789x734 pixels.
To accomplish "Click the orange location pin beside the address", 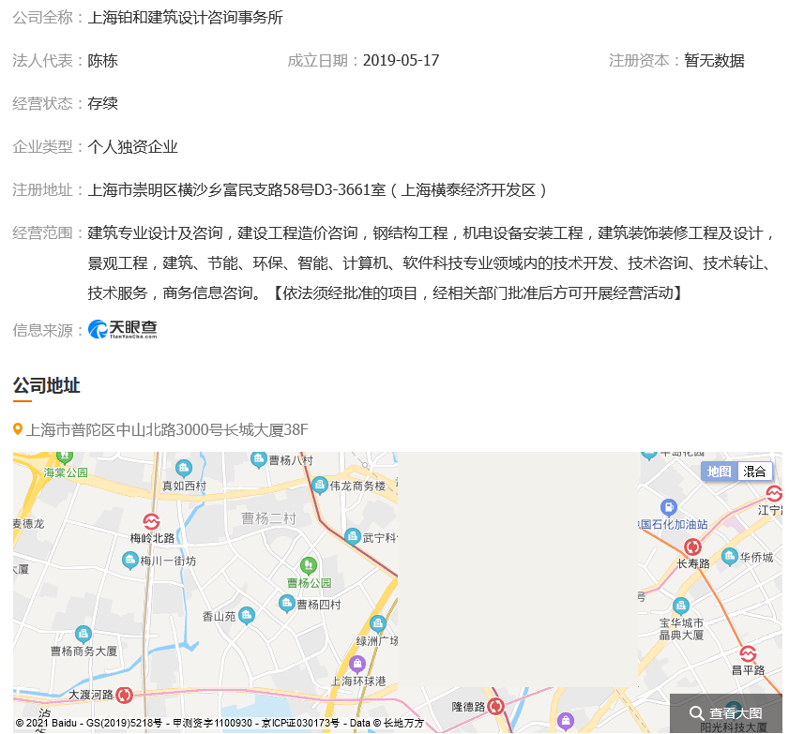I will pos(18,429).
